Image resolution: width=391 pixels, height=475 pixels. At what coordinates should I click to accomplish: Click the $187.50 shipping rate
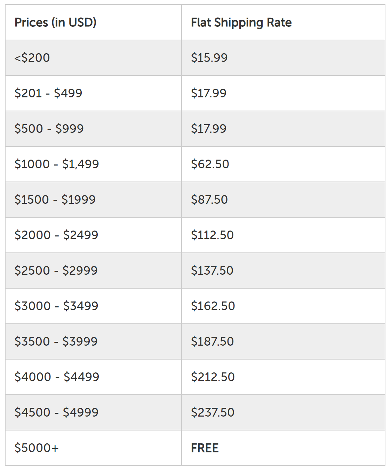click(x=212, y=341)
